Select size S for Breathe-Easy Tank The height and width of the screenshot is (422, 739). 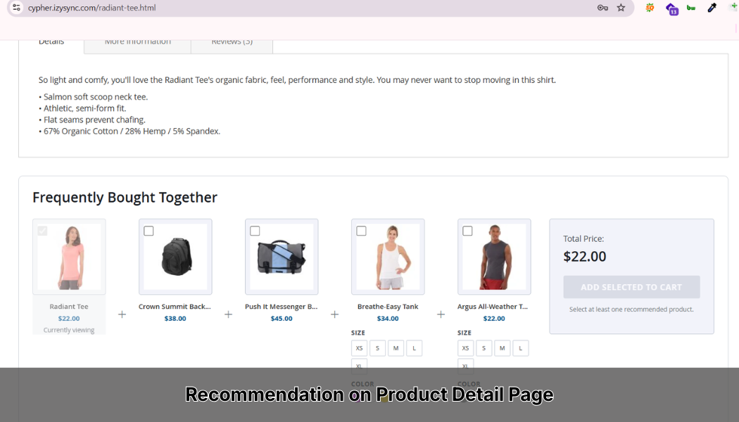[x=377, y=348]
